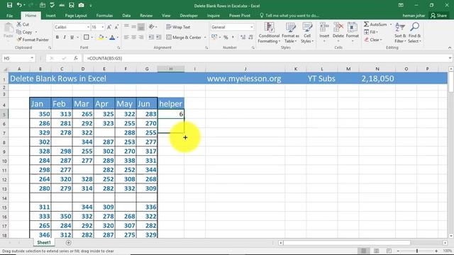Open the Sort & Filter menu
The width and height of the screenshot is (454, 255).
(x=400, y=33)
